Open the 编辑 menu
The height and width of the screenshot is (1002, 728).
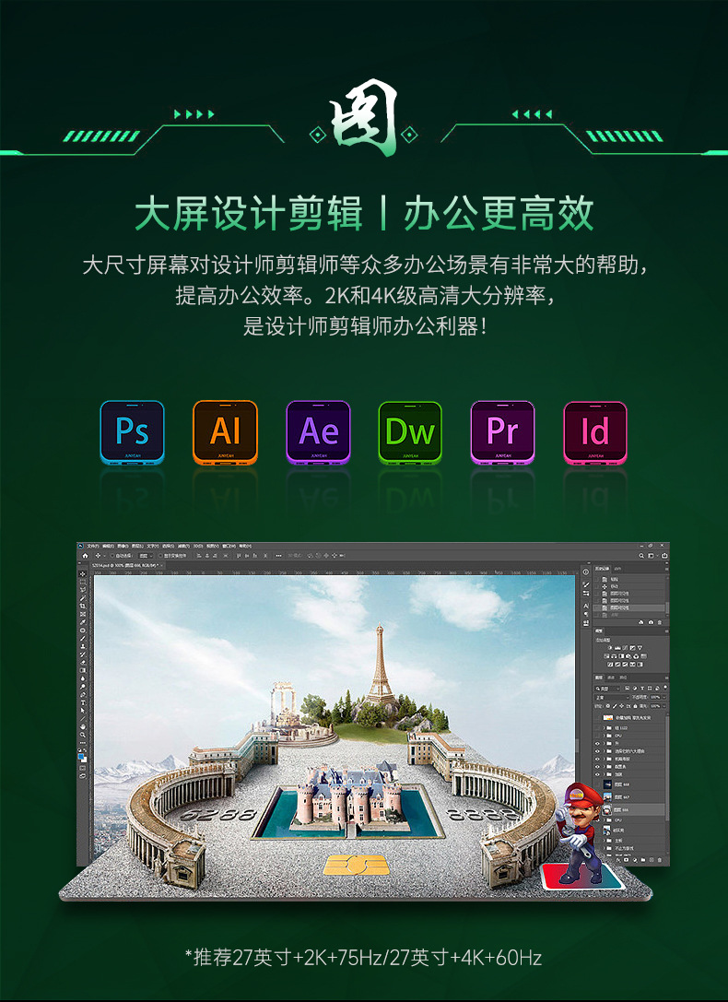coord(108,547)
